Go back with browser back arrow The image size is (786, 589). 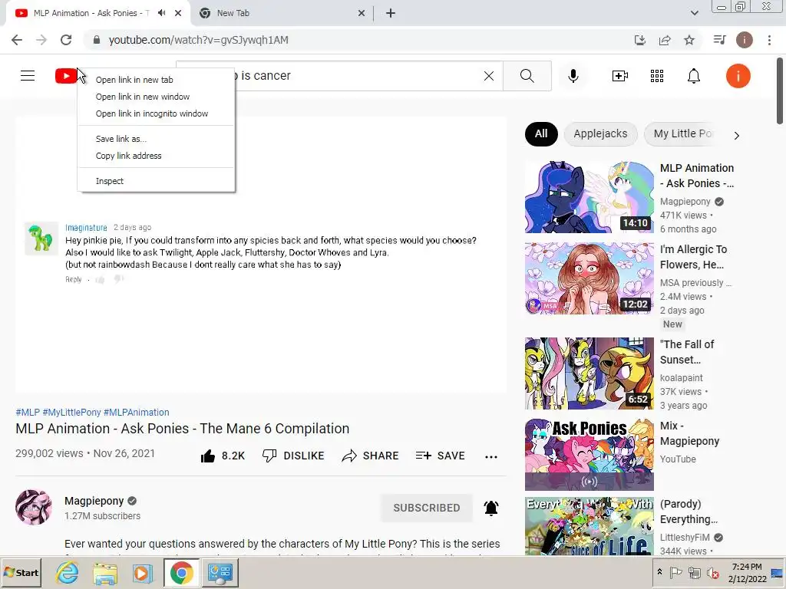(x=17, y=40)
